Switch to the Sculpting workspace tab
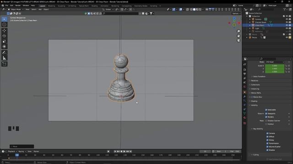This screenshot has height=164, width=293. click(61, 6)
